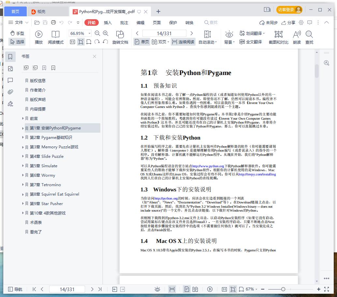Click Full text translation

[x=251, y=42]
